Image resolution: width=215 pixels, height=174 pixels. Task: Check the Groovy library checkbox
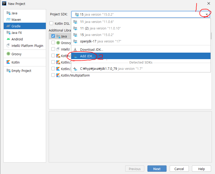click(x=53, y=42)
